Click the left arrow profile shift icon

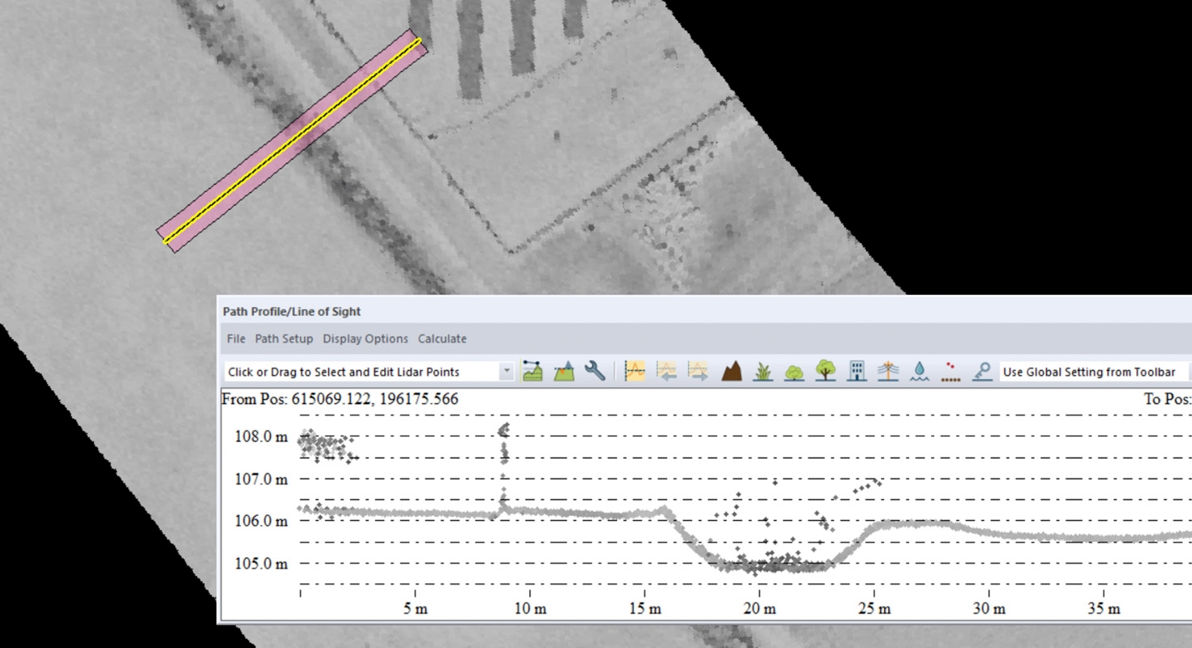[x=666, y=372]
